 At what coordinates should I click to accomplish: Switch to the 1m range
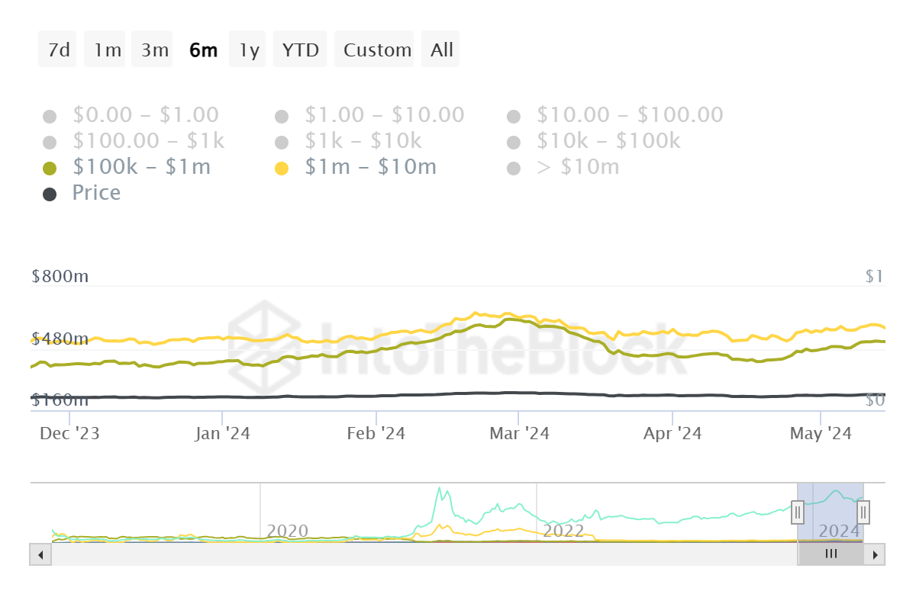pos(107,50)
